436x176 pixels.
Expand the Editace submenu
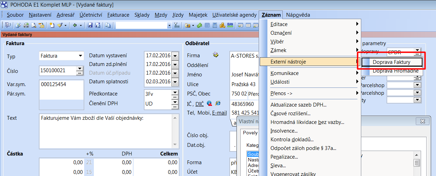click(310, 24)
